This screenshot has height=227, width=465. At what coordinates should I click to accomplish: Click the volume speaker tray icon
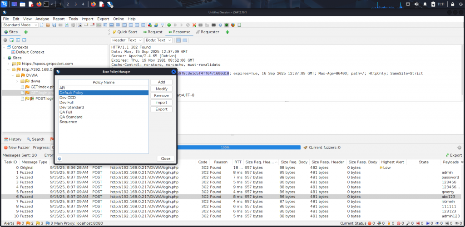pos(416,4)
